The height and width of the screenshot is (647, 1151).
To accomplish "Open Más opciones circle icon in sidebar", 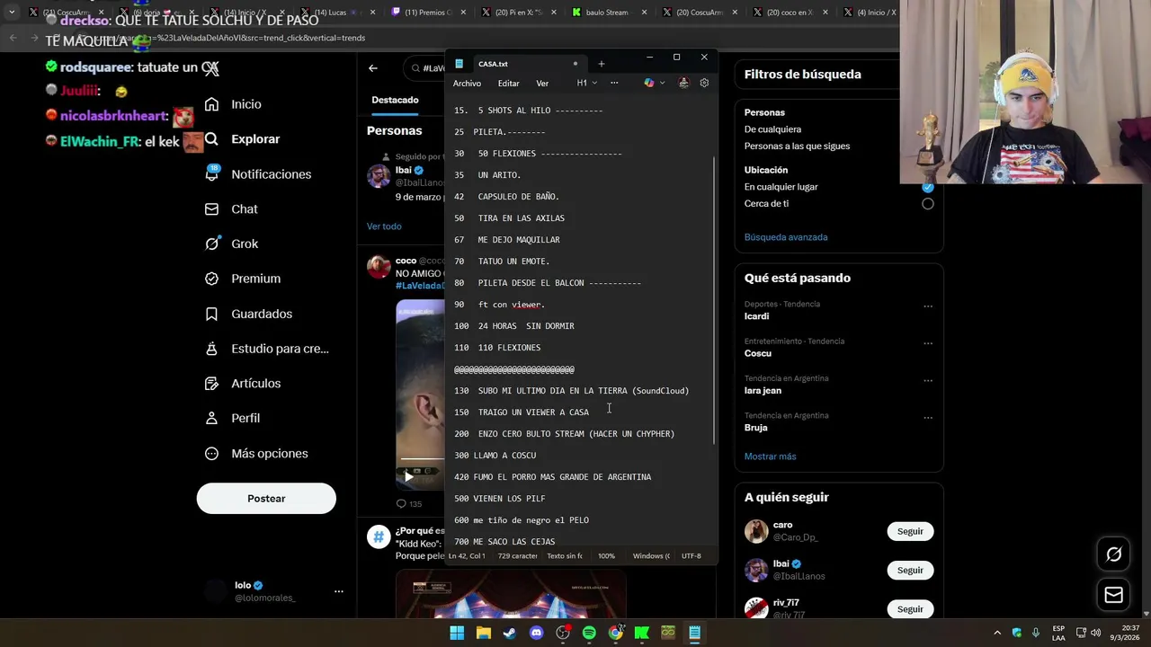I will pyautogui.click(x=211, y=454).
